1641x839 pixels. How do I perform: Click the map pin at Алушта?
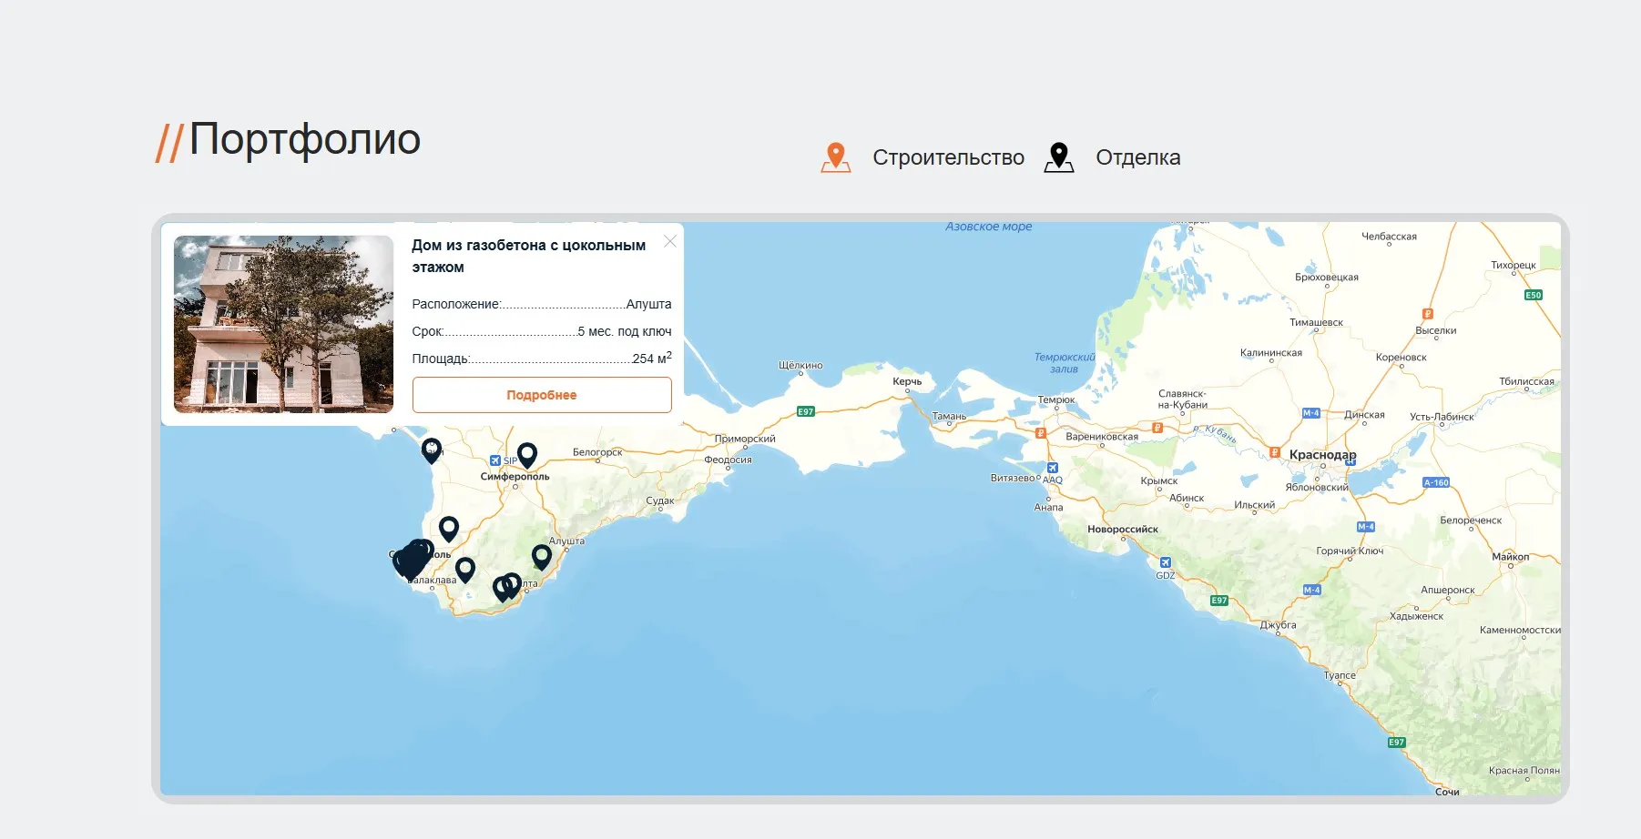click(x=542, y=557)
